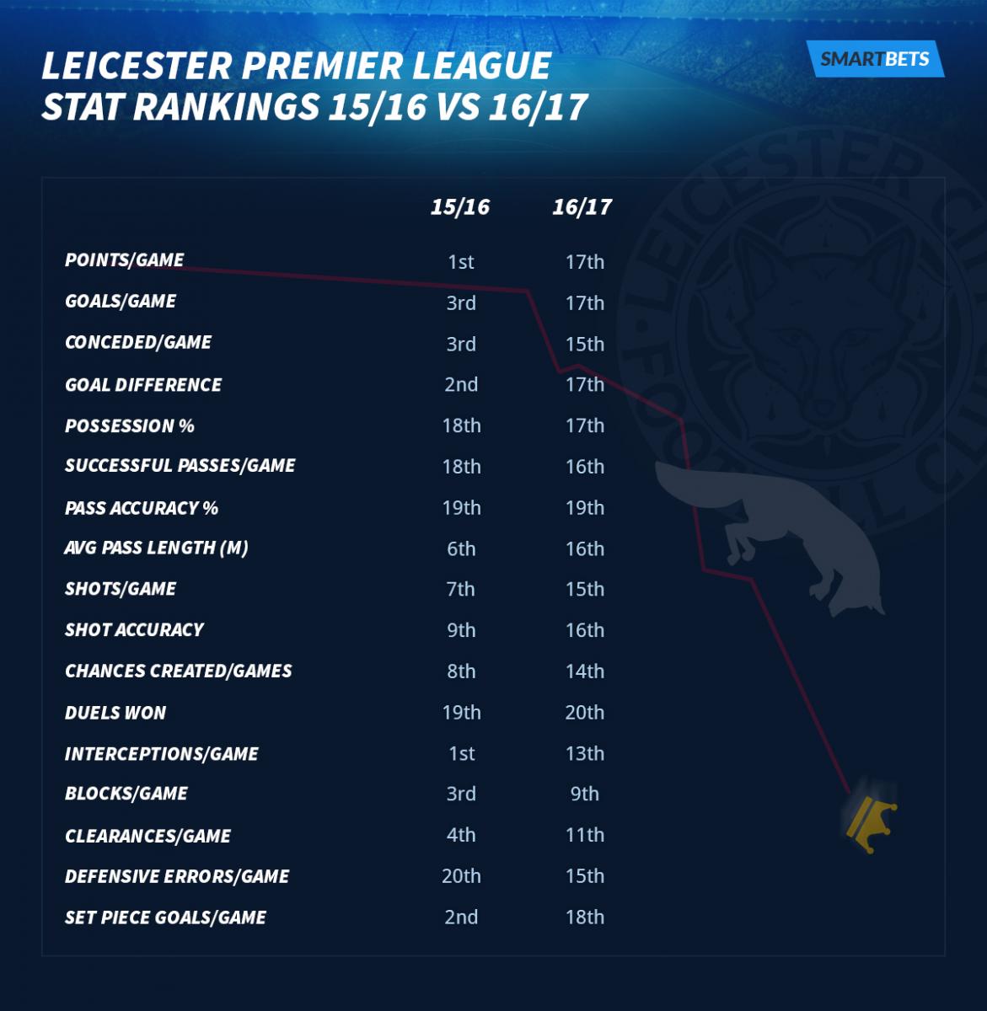Click the 20th ranking for Duels Won
The height and width of the screenshot is (1011, 987).
(x=585, y=713)
